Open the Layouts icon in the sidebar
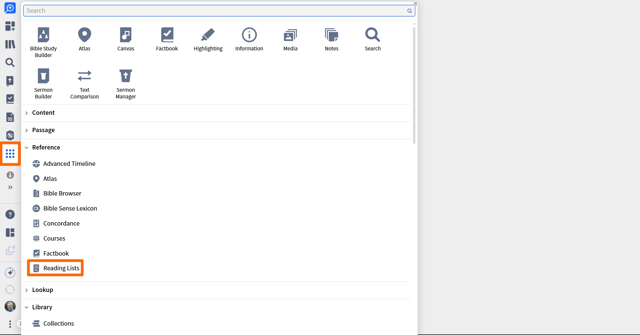 click(10, 233)
